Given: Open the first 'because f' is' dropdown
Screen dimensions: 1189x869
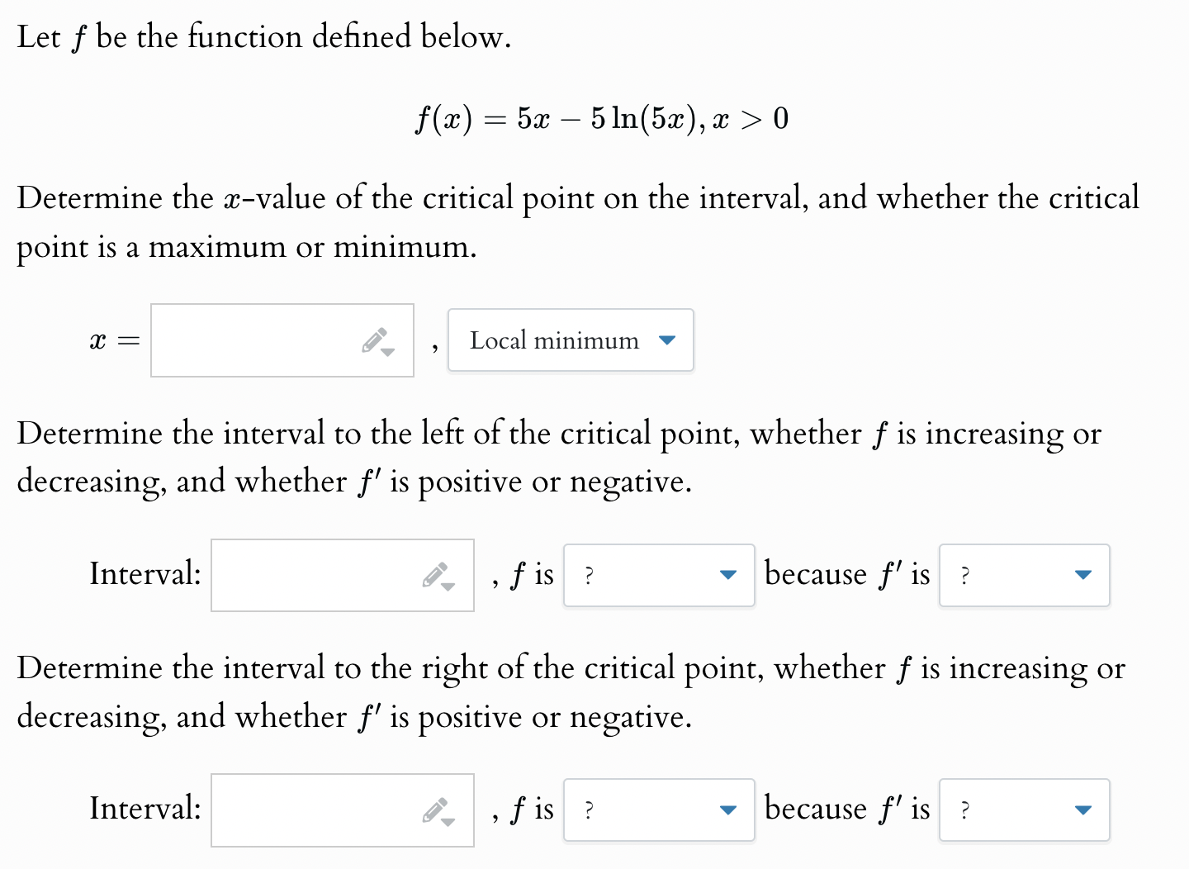Looking at the screenshot, I should point(1024,576).
